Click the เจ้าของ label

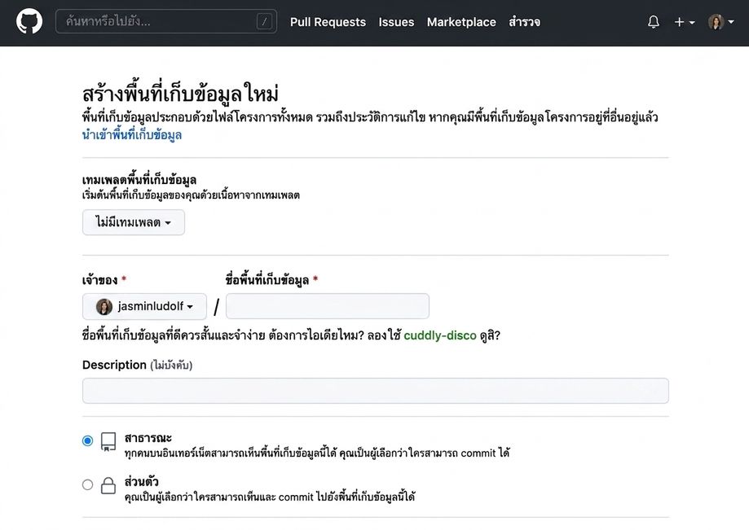tap(99, 279)
